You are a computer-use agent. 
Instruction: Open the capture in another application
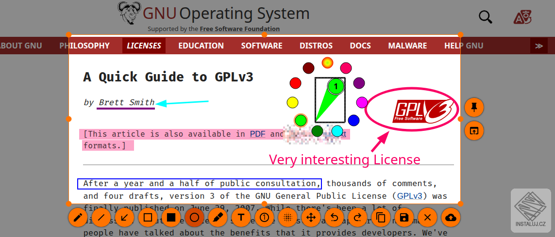(x=474, y=131)
